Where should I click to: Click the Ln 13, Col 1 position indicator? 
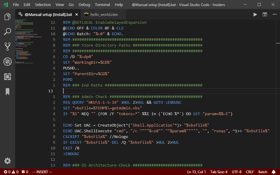click(x=196, y=172)
